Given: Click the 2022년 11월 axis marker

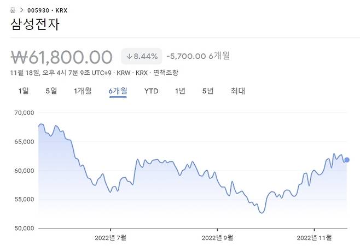Looking at the screenshot, I should pyautogui.click(x=314, y=238).
